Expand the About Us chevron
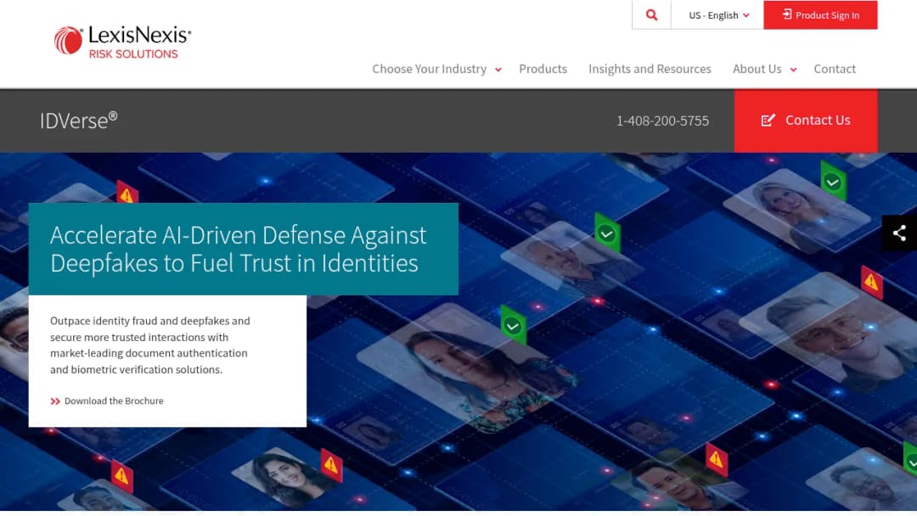The height and width of the screenshot is (516, 917). point(793,70)
